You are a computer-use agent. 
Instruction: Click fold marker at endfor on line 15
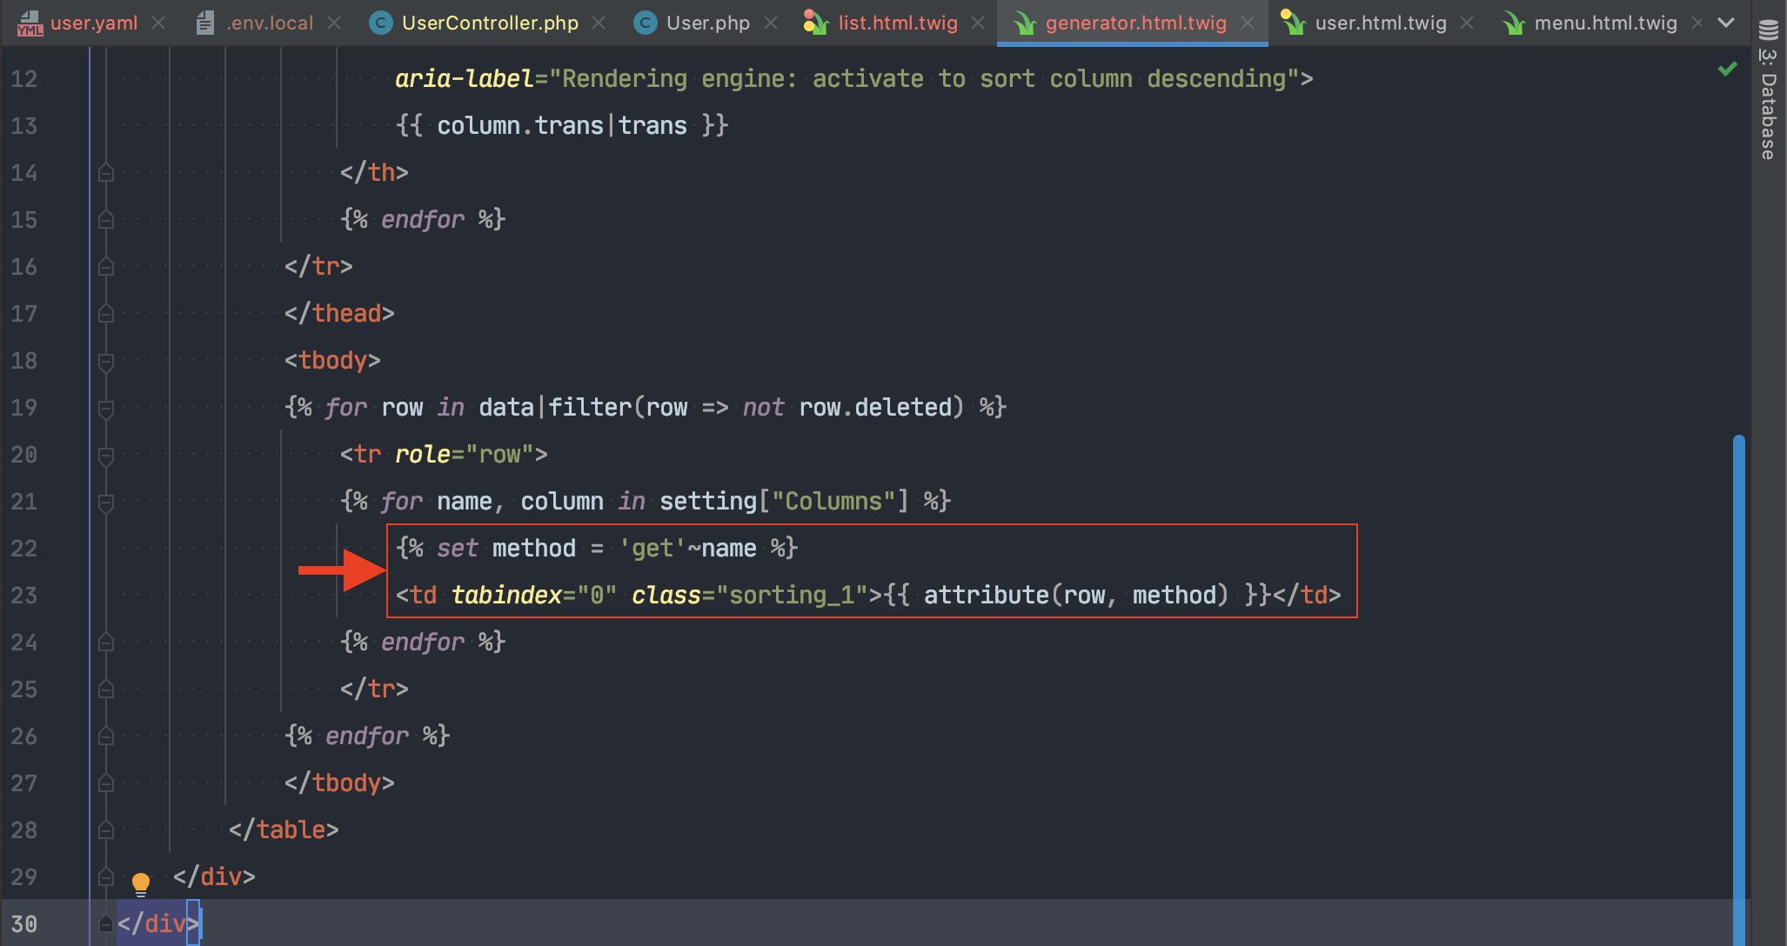coord(106,220)
